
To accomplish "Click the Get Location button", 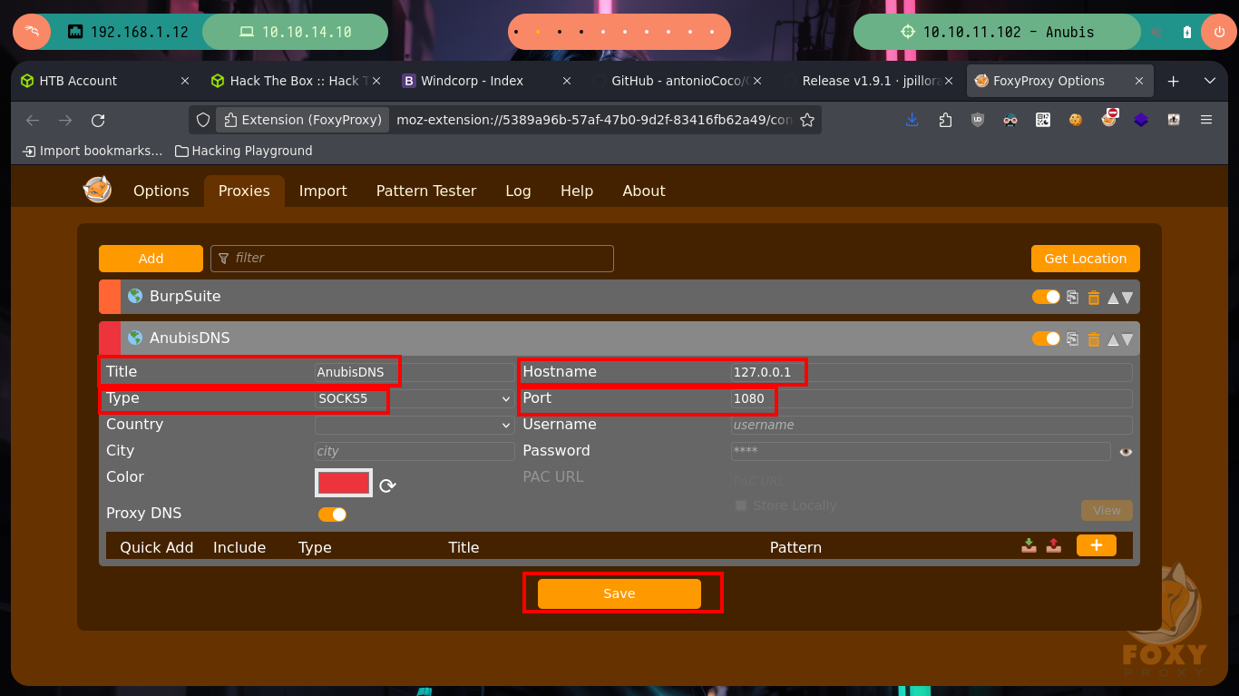I will click(x=1086, y=259).
